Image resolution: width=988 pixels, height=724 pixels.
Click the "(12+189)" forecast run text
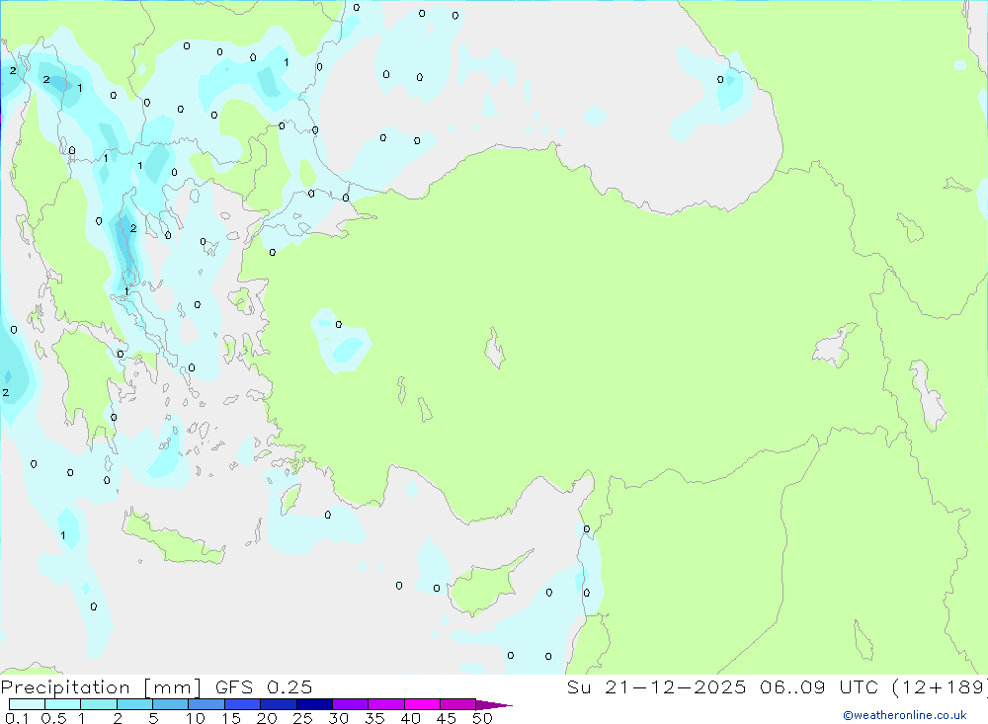(x=940, y=687)
